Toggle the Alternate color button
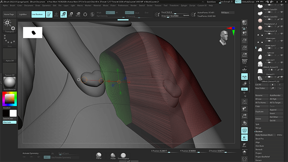 10,122
